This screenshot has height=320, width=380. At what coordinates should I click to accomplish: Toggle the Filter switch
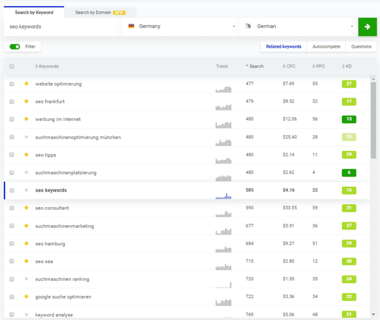[x=15, y=46]
